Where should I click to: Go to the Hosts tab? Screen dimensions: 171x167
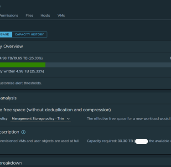click(x=45, y=16)
